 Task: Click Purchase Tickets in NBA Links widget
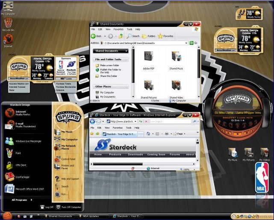tap(64, 84)
